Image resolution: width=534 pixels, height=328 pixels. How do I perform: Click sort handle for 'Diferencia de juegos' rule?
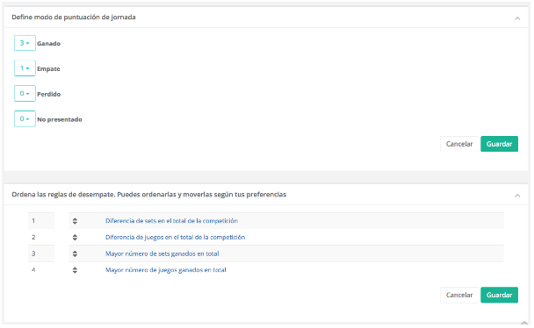75,238
